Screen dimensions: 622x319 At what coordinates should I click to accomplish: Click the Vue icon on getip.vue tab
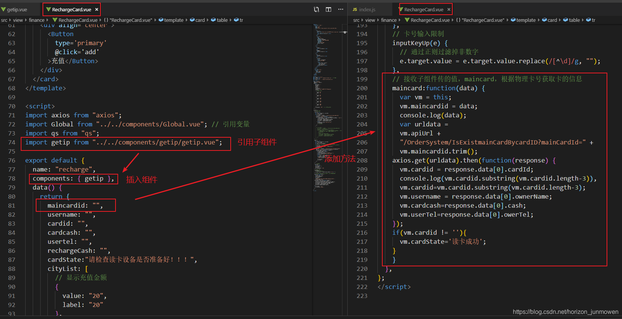(3, 9)
